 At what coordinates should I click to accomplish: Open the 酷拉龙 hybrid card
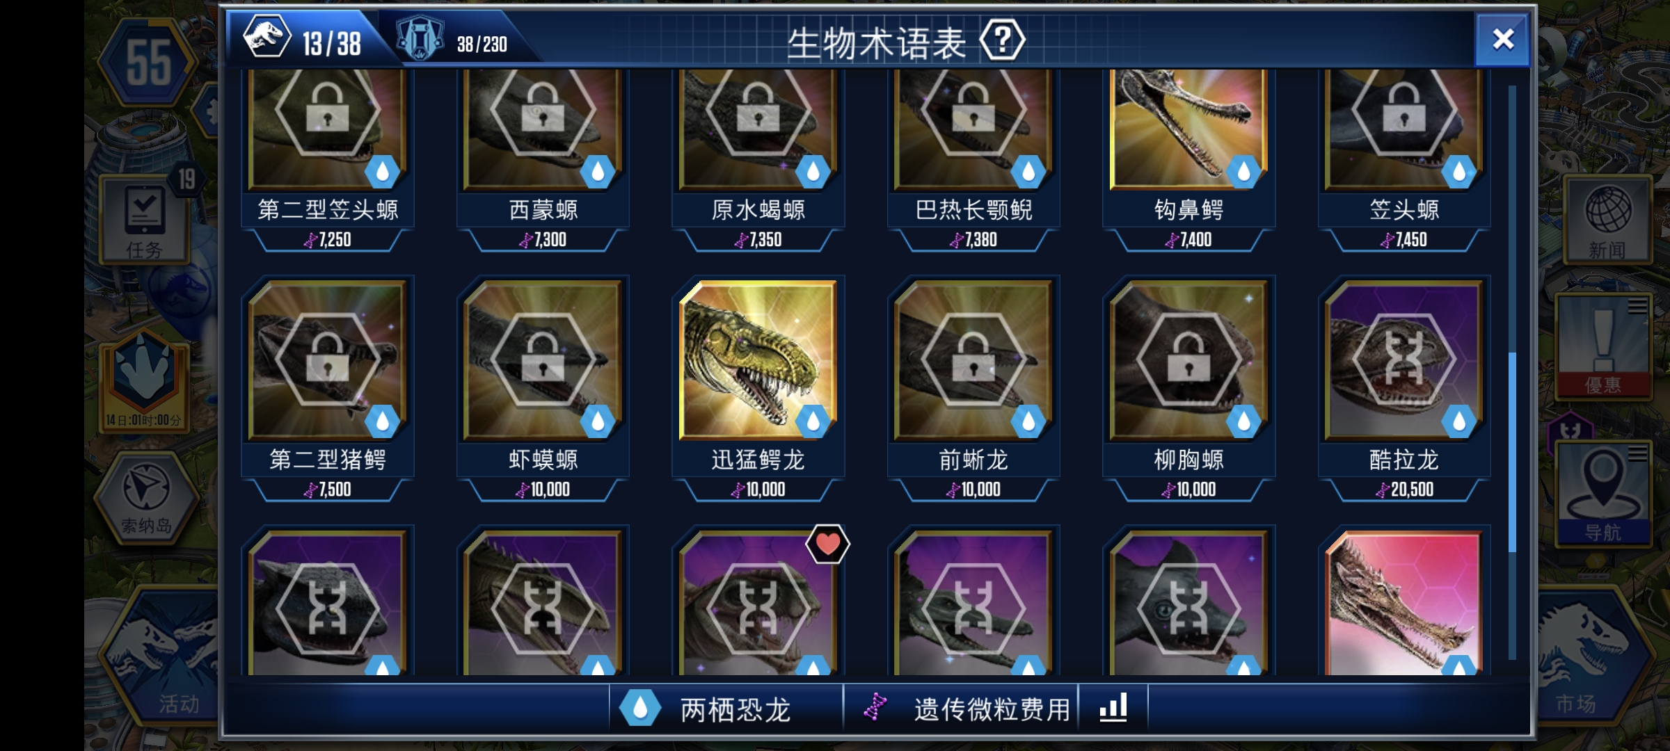click(1404, 388)
